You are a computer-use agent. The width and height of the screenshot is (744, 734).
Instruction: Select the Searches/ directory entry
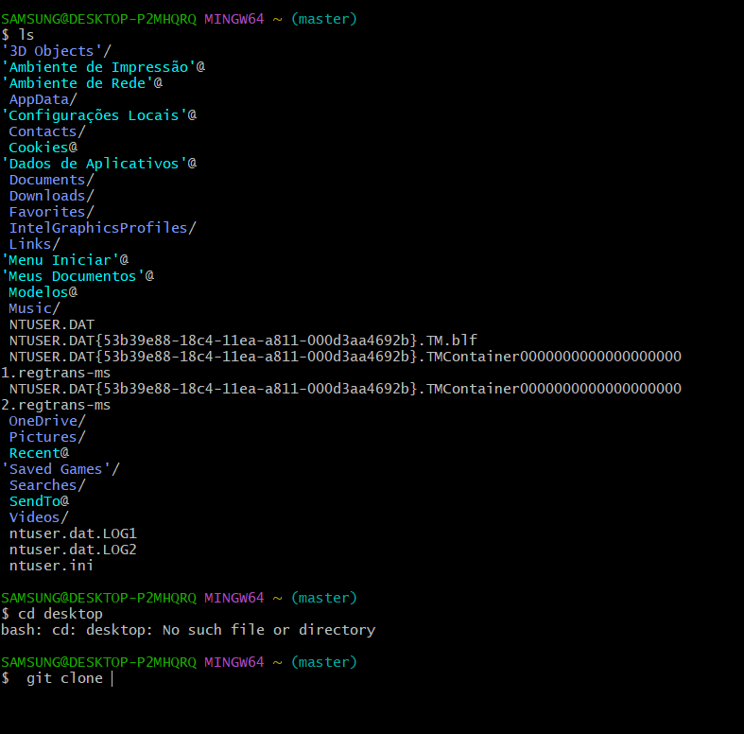pyautogui.click(x=47, y=485)
